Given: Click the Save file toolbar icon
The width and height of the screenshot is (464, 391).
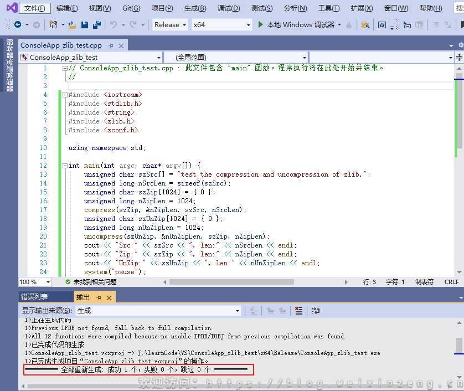Looking at the screenshot, I should (85, 25).
